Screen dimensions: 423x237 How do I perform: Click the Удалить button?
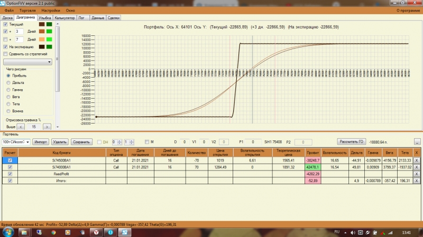coord(60,141)
